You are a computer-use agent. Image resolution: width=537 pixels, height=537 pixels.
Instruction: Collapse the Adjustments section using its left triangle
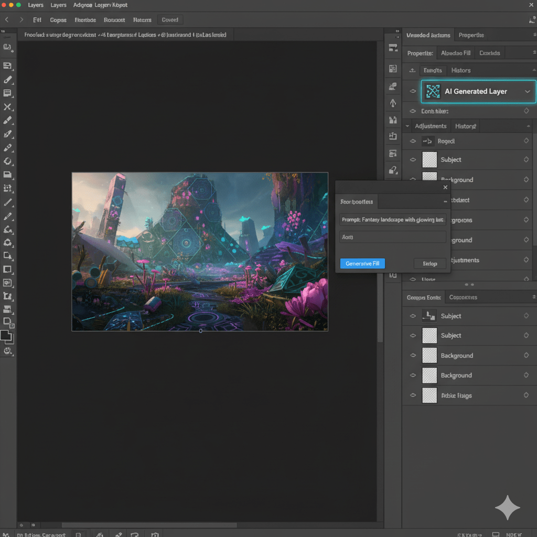(407, 126)
